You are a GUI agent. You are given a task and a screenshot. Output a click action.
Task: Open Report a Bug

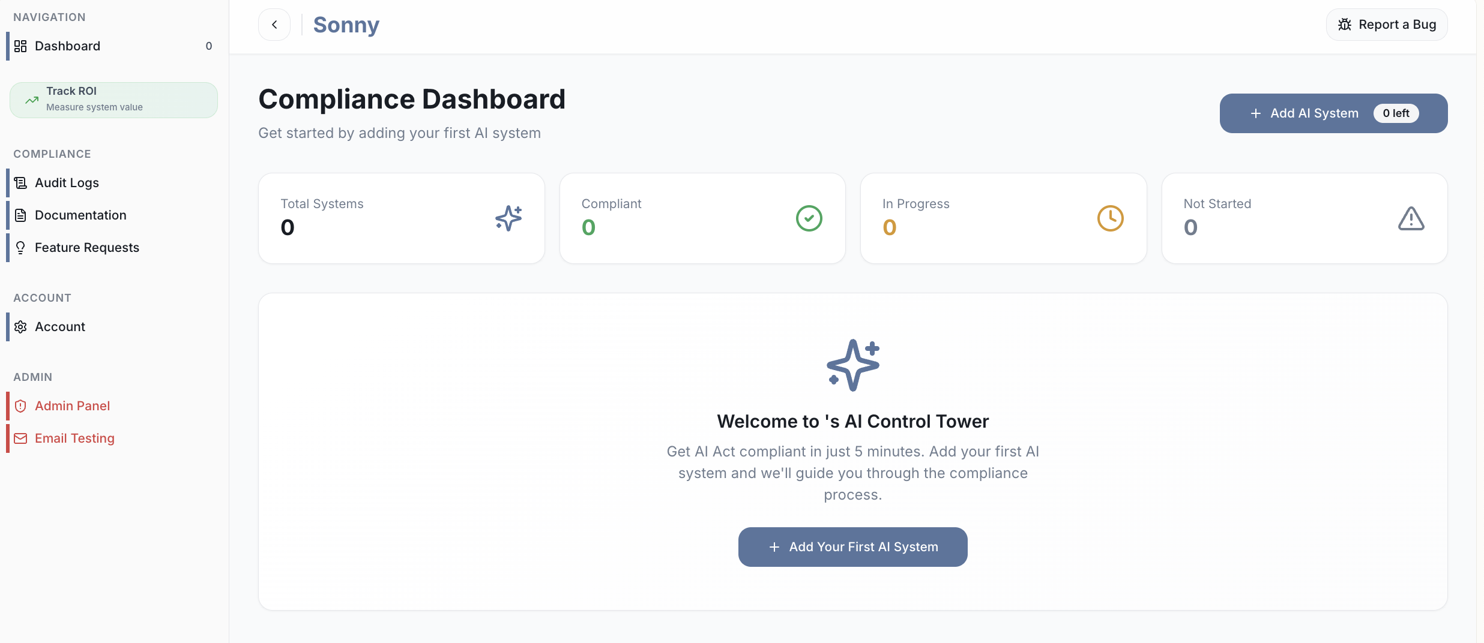[1386, 25]
